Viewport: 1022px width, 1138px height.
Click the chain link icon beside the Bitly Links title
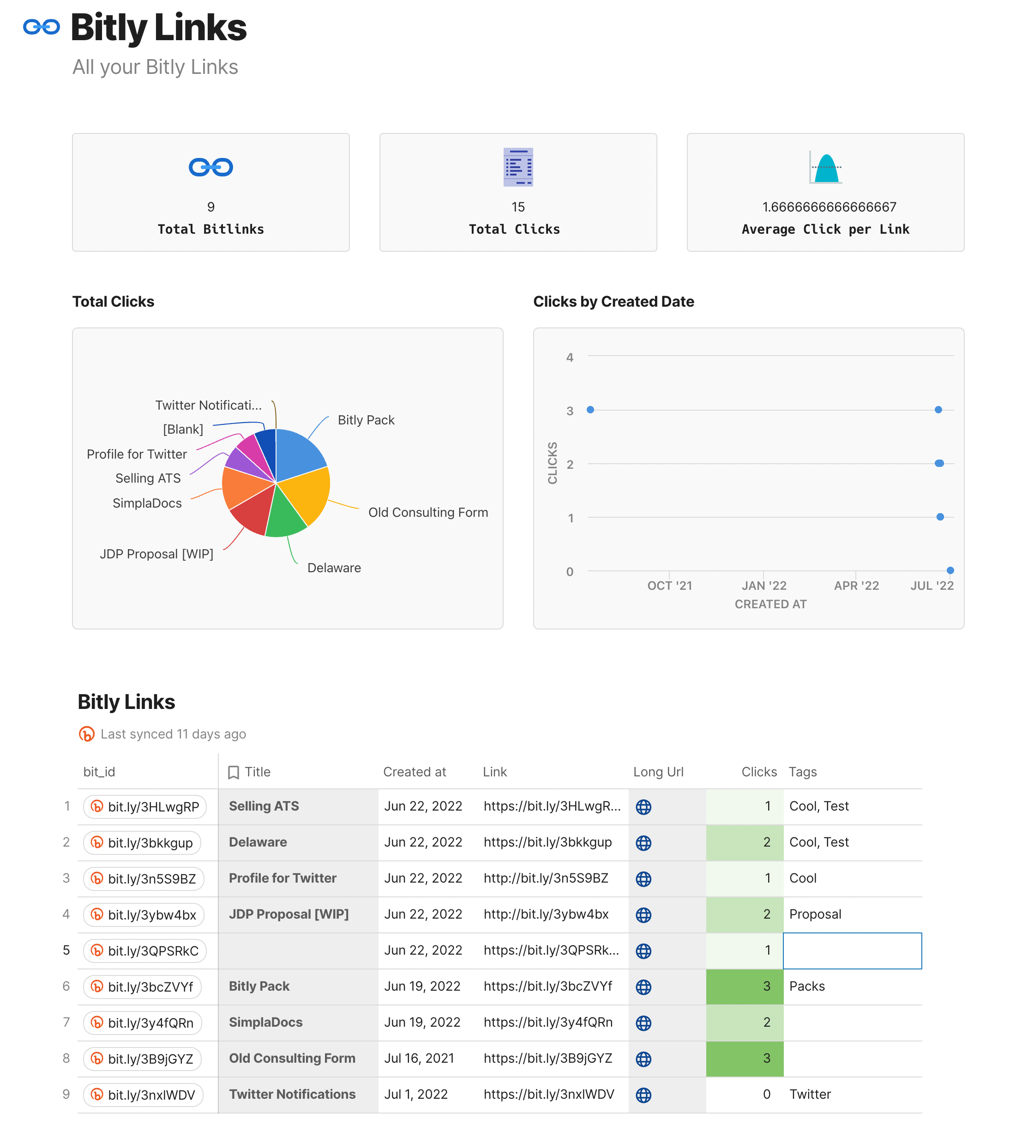pyautogui.click(x=41, y=27)
